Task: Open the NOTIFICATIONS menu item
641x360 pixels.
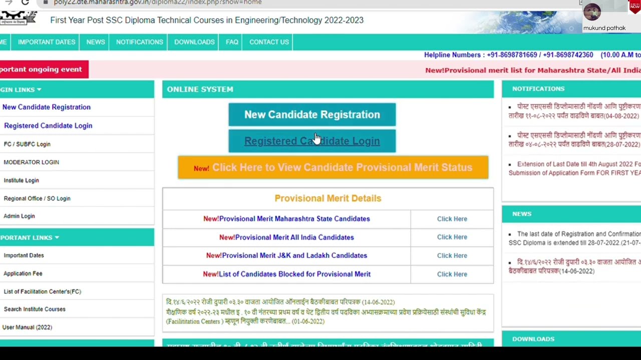Action: (140, 42)
